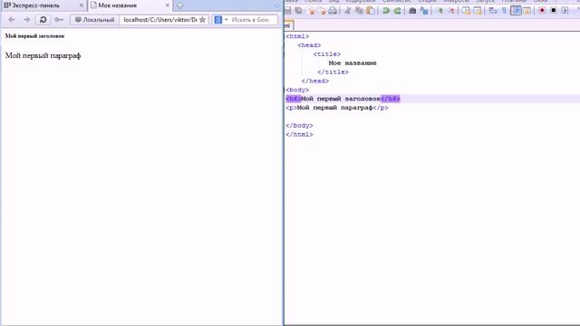This screenshot has width=580, height=326.
Task: Undo last edit with green arrow
Action: (x=386, y=11)
